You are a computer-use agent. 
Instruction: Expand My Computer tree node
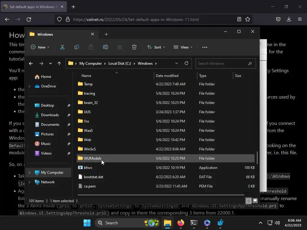coord(30,172)
